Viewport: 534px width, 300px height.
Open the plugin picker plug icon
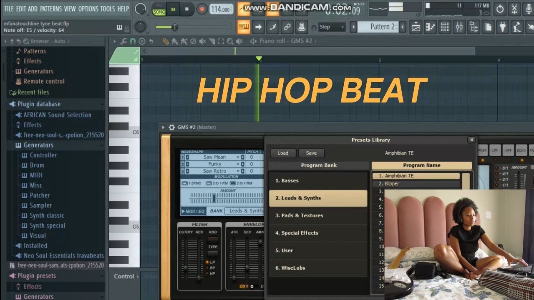pyautogui.click(x=503, y=27)
